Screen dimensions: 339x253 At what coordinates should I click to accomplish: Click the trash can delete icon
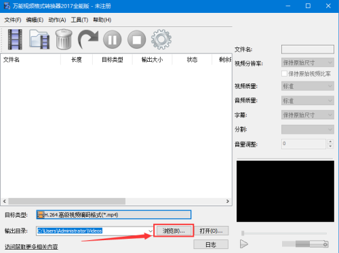(64, 39)
